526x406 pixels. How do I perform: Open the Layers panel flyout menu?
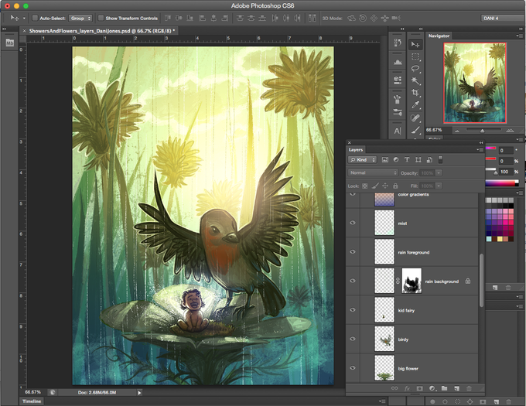click(x=480, y=150)
